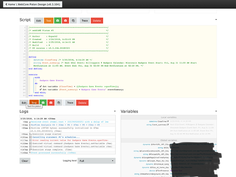Click Set variable {CloseTime} statement
236x177 pixels.
79,86
